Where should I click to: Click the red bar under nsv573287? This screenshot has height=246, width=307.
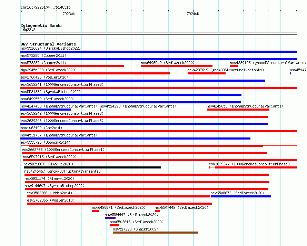[x=72, y=66]
